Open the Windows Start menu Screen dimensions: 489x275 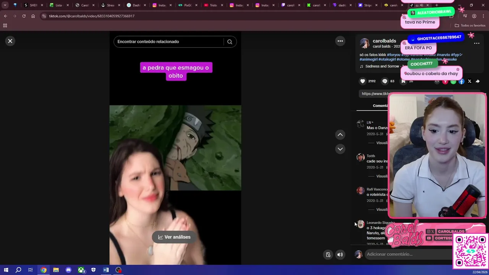pyautogui.click(x=6, y=270)
